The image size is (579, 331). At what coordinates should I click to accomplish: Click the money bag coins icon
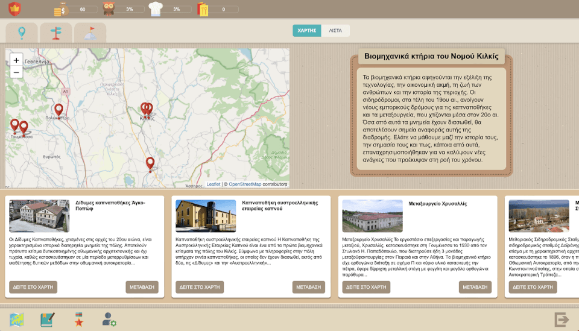coord(61,9)
